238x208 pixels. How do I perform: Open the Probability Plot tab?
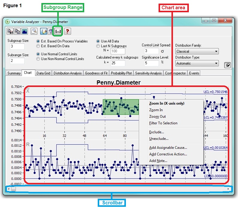pos(121,73)
